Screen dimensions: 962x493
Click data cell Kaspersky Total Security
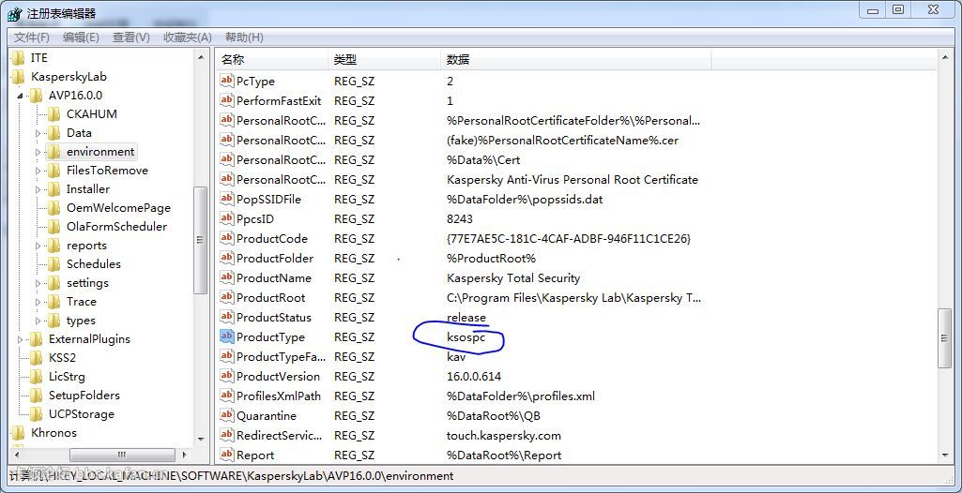[x=513, y=277]
